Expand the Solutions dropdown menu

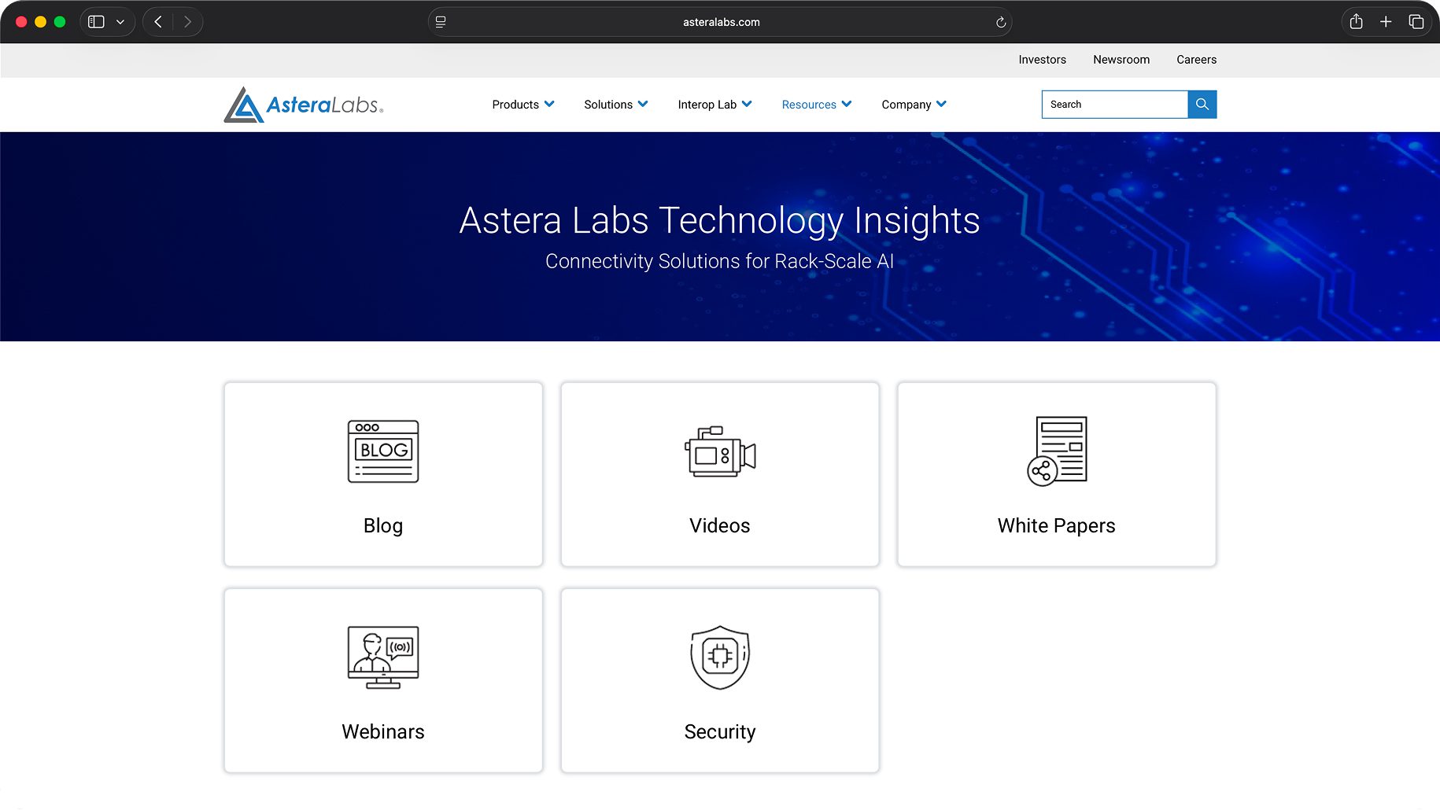tap(615, 105)
